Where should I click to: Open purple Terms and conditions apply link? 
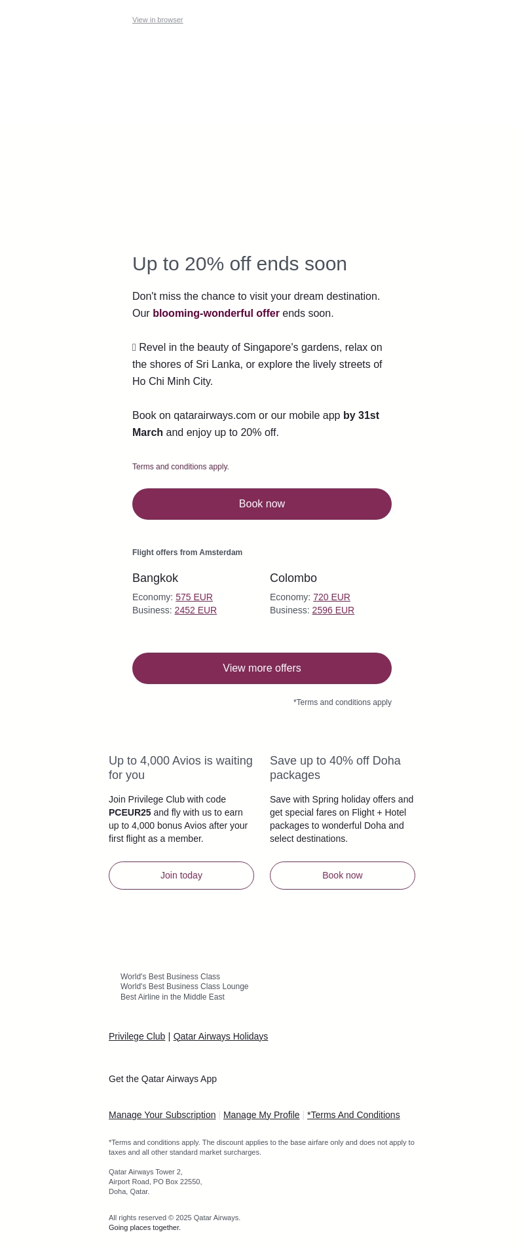(x=180, y=467)
